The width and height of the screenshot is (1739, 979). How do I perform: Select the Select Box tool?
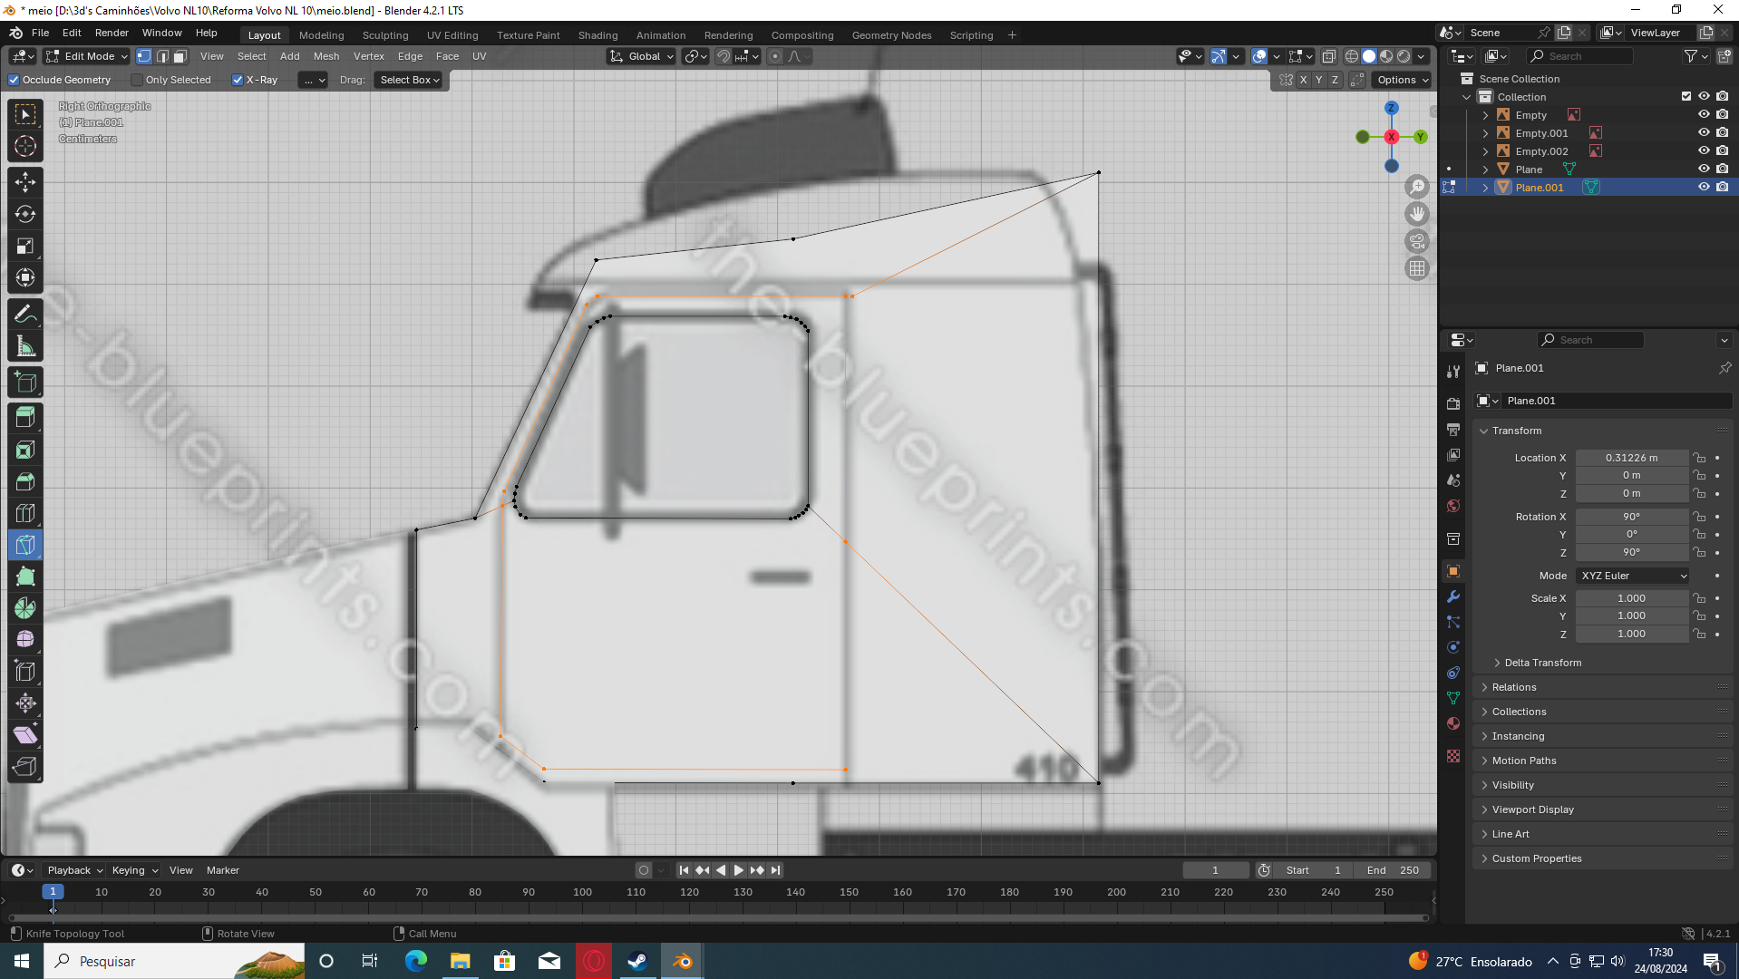(x=25, y=114)
